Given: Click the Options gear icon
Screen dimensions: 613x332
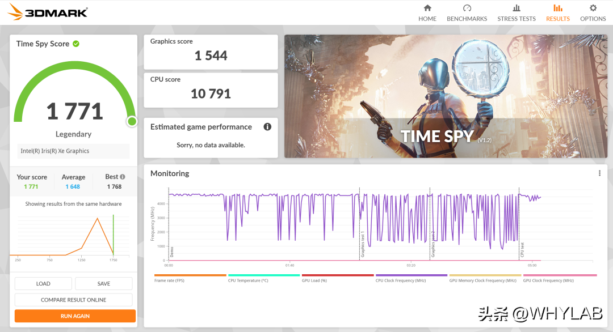Looking at the screenshot, I should (593, 8).
